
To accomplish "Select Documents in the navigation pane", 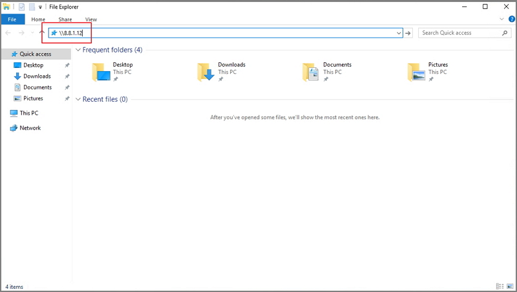I will coord(37,87).
